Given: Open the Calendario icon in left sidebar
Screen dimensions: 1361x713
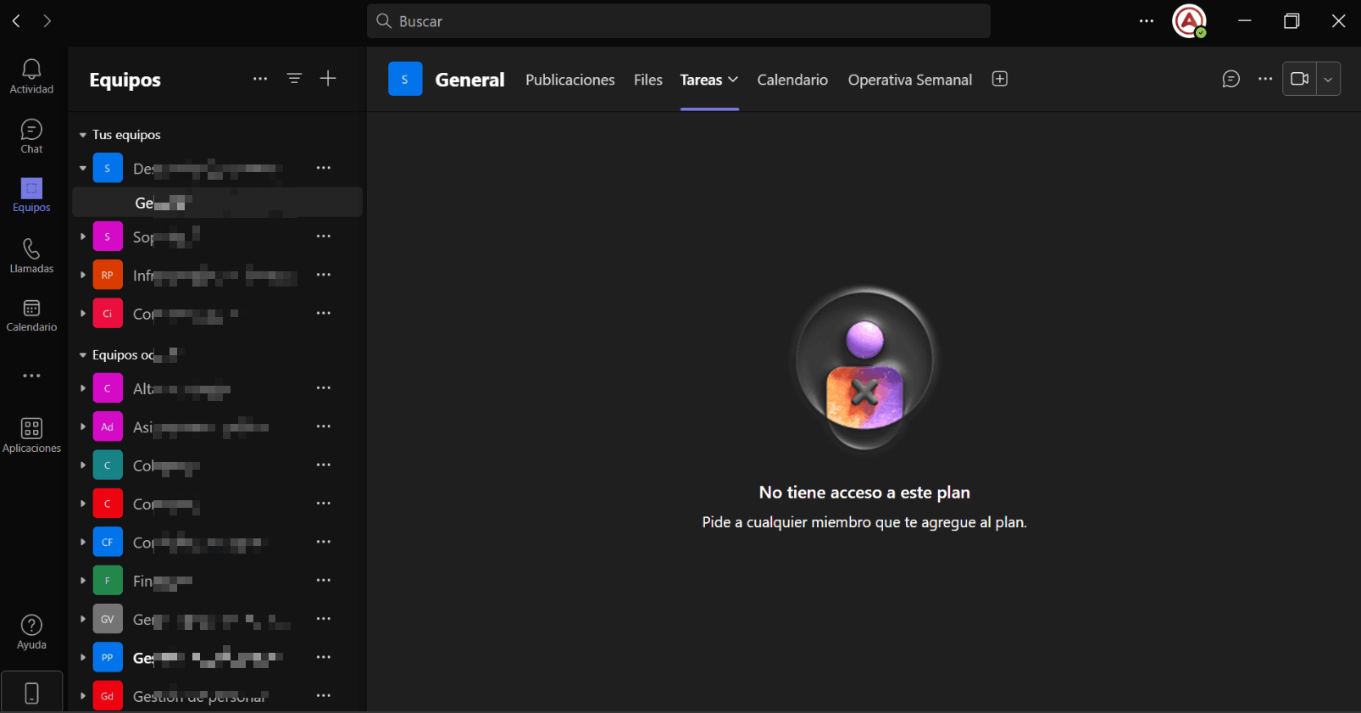Looking at the screenshot, I should tap(31, 315).
